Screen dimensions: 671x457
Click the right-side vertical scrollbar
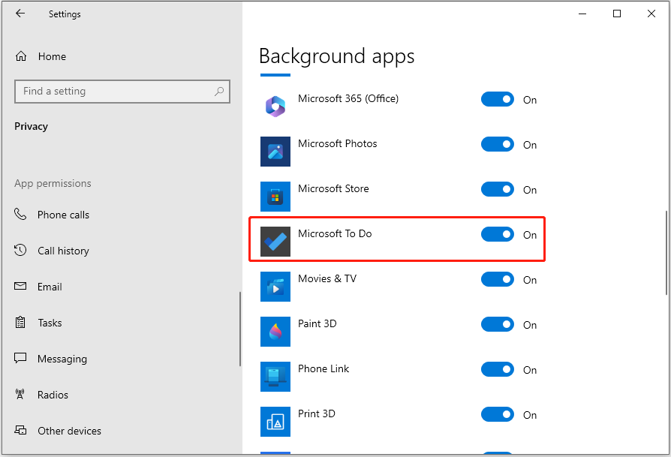[666, 252]
